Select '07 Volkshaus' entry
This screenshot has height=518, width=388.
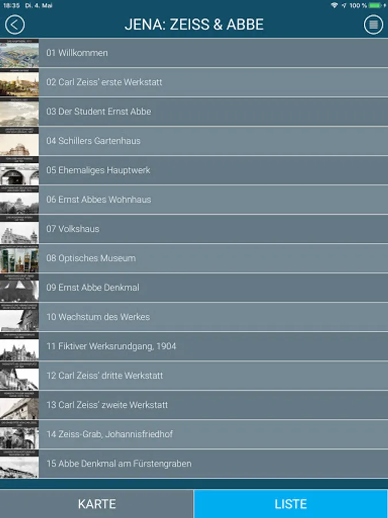194,229
